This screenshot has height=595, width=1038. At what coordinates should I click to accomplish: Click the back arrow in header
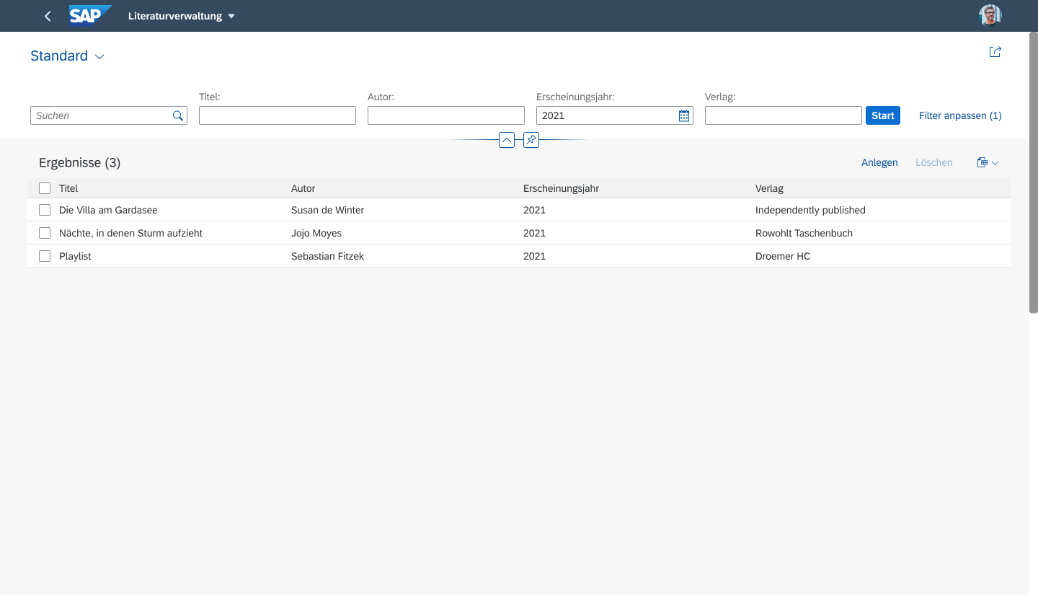coord(48,16)
